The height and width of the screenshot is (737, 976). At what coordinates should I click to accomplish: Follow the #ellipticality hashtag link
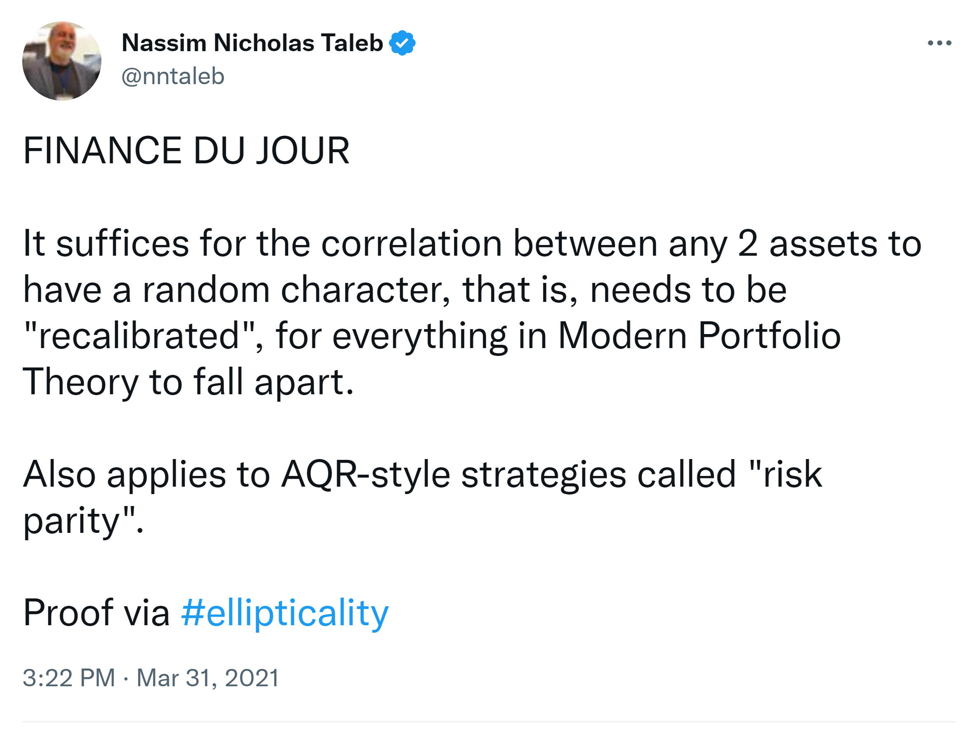(284, 612)
